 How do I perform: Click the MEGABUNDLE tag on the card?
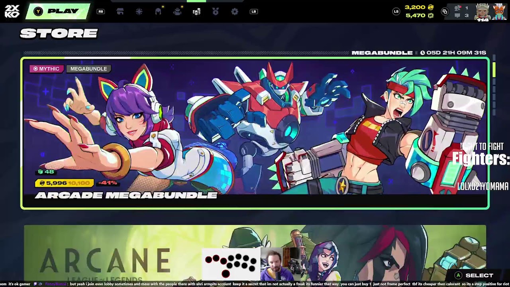(x=88, y=69)
